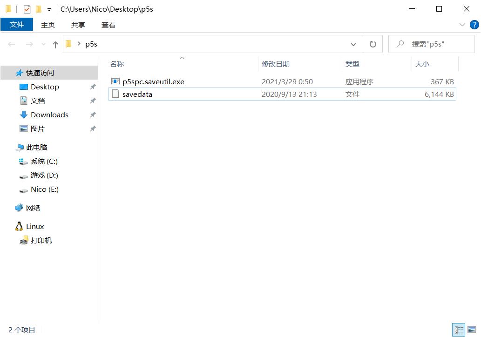Open the recent locations dropdown arrow
The width and height of the screenshot is (481, 337).
[43, 45]
